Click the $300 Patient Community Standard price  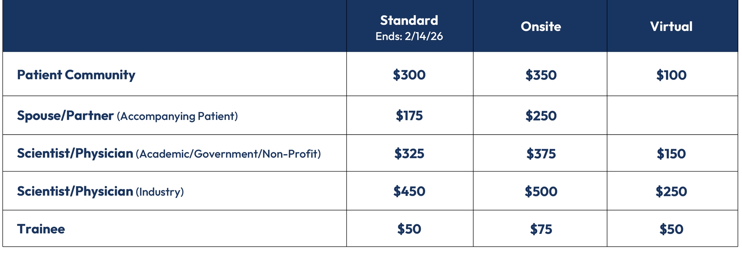tap(409, 75)
